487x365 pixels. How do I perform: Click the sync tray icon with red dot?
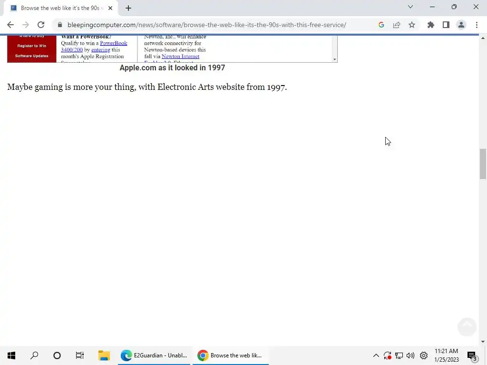[387, 355]
